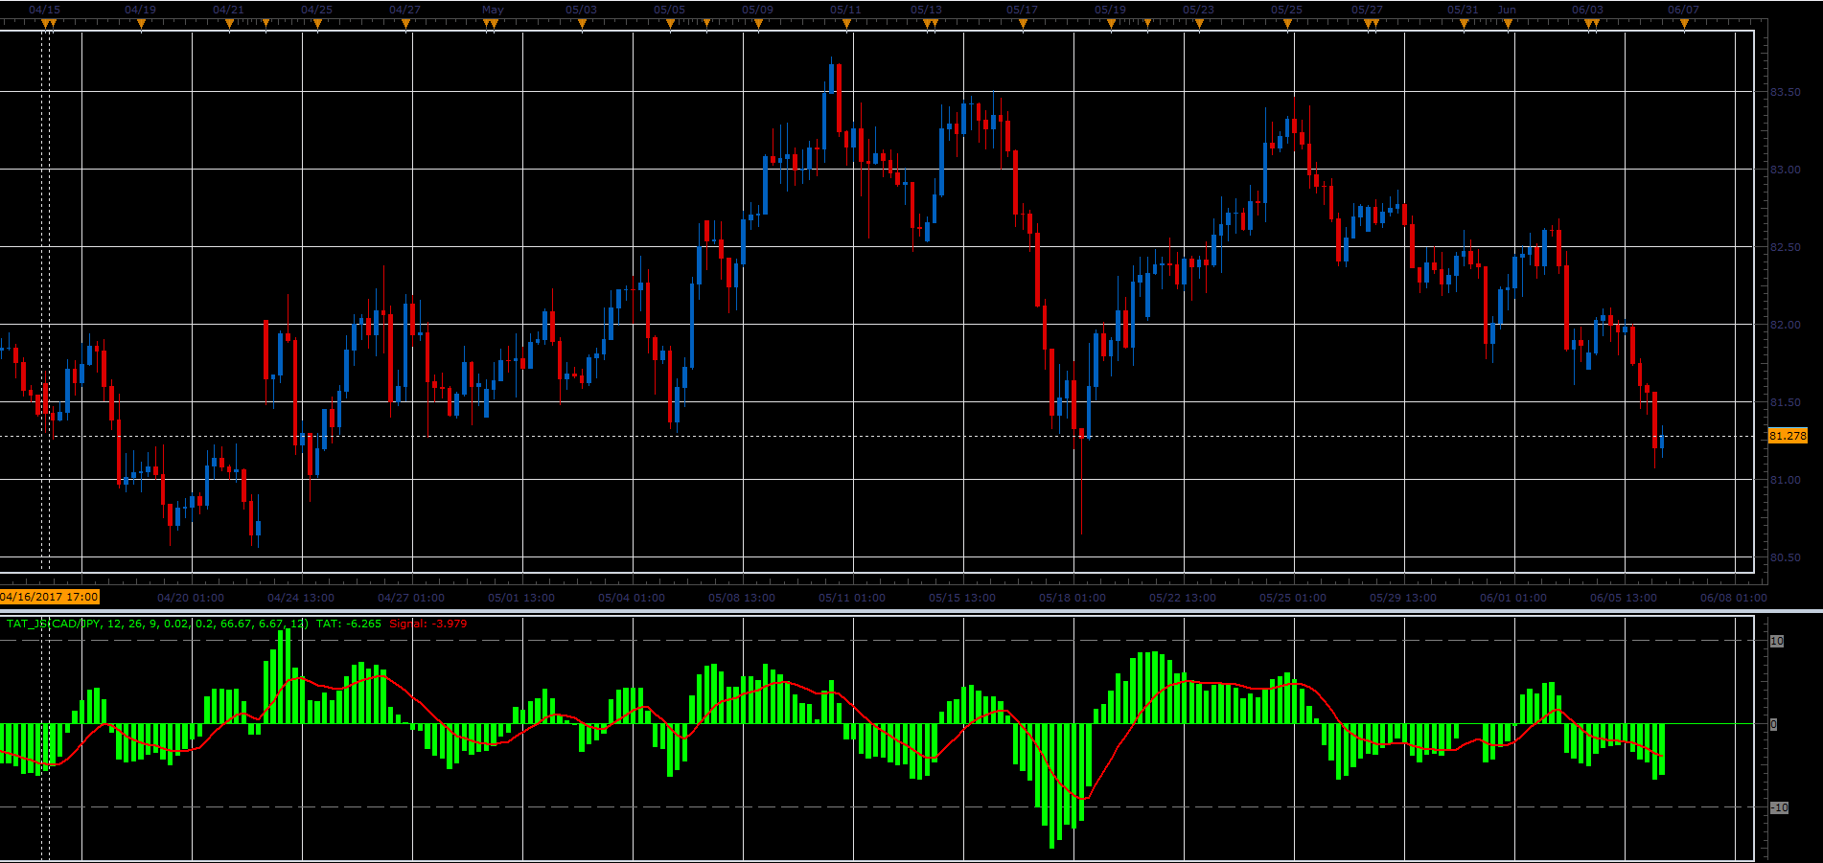Click the 80.50 price axis label
The image size is (1823, 863).
[1785, 557]
